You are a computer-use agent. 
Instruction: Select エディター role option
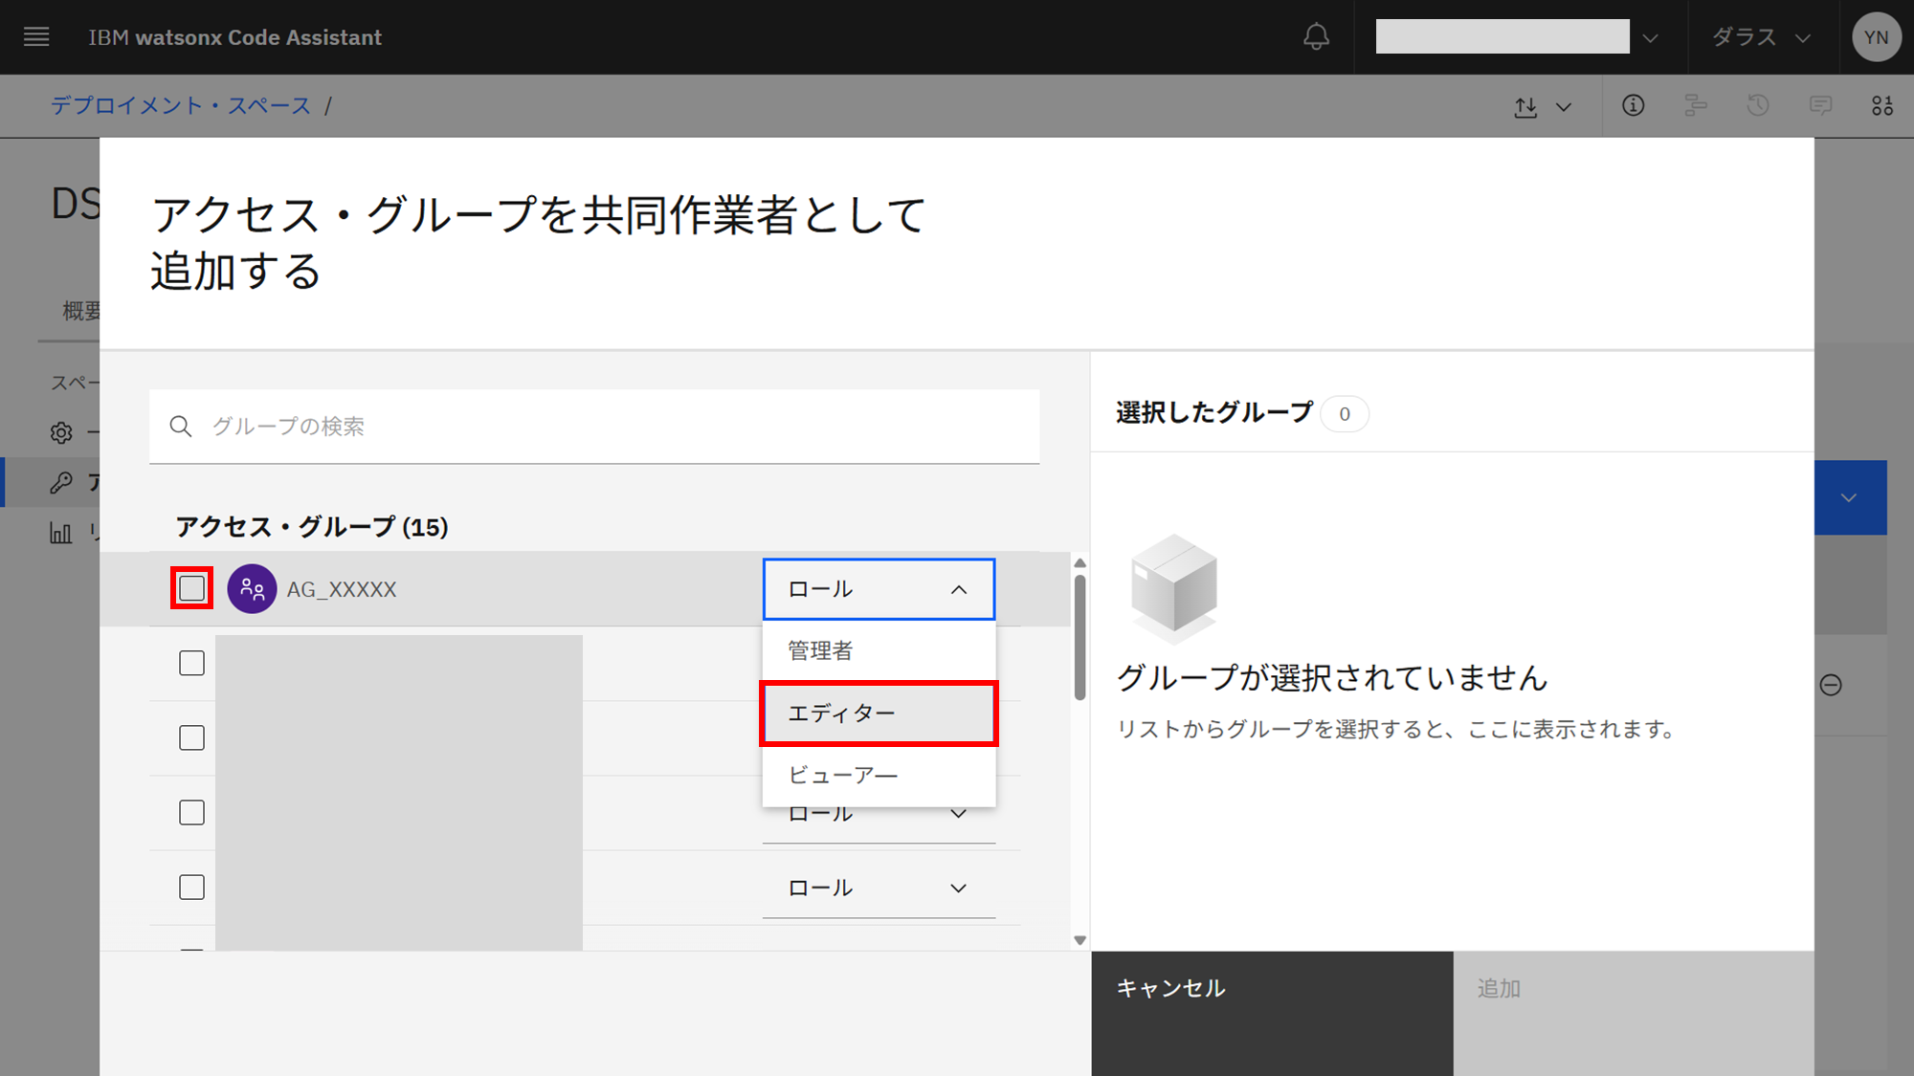click(x=878, y=714)
